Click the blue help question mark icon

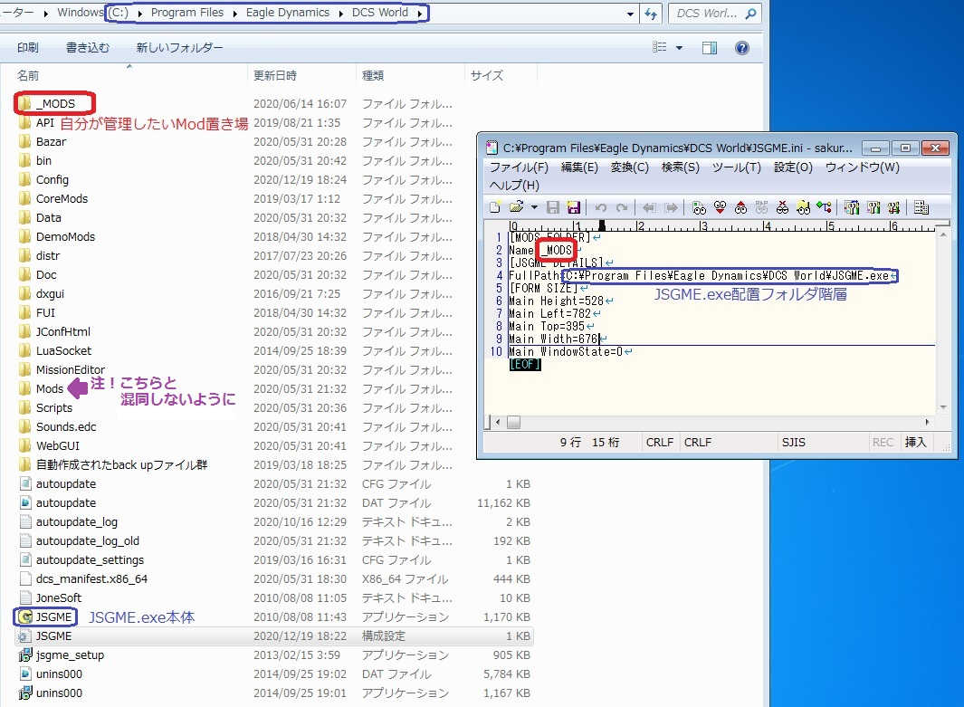[742, 48]
